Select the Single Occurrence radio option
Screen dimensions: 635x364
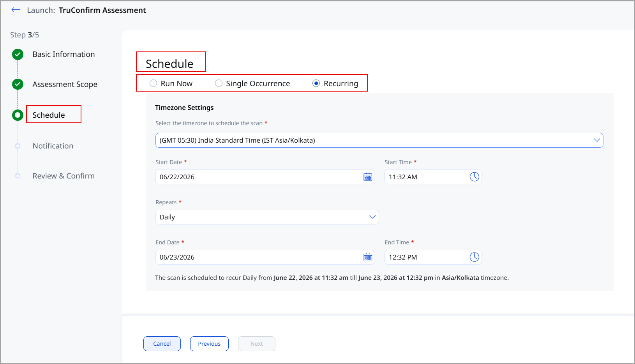[219, 83]
